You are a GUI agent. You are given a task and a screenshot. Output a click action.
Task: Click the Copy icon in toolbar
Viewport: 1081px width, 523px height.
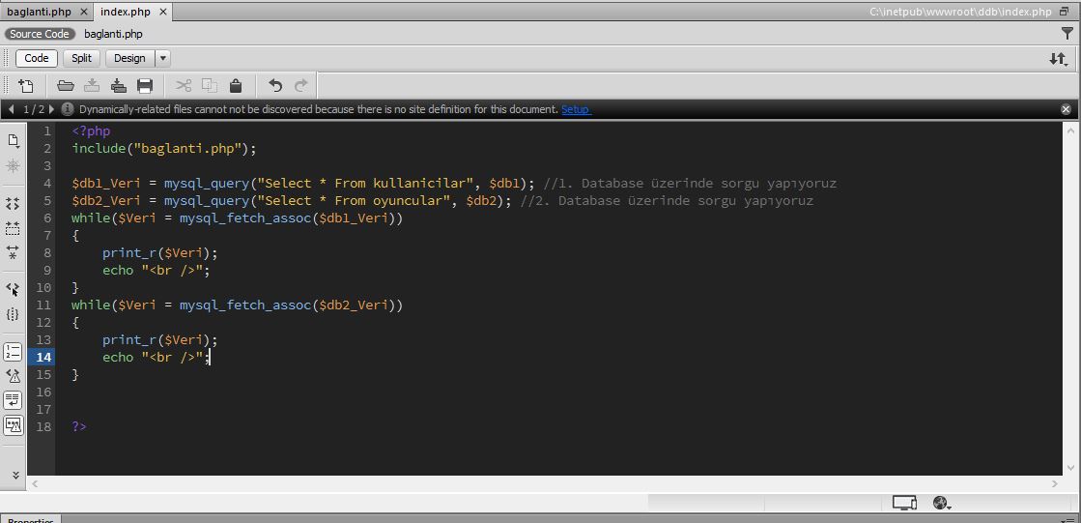[x=210, y=86]
